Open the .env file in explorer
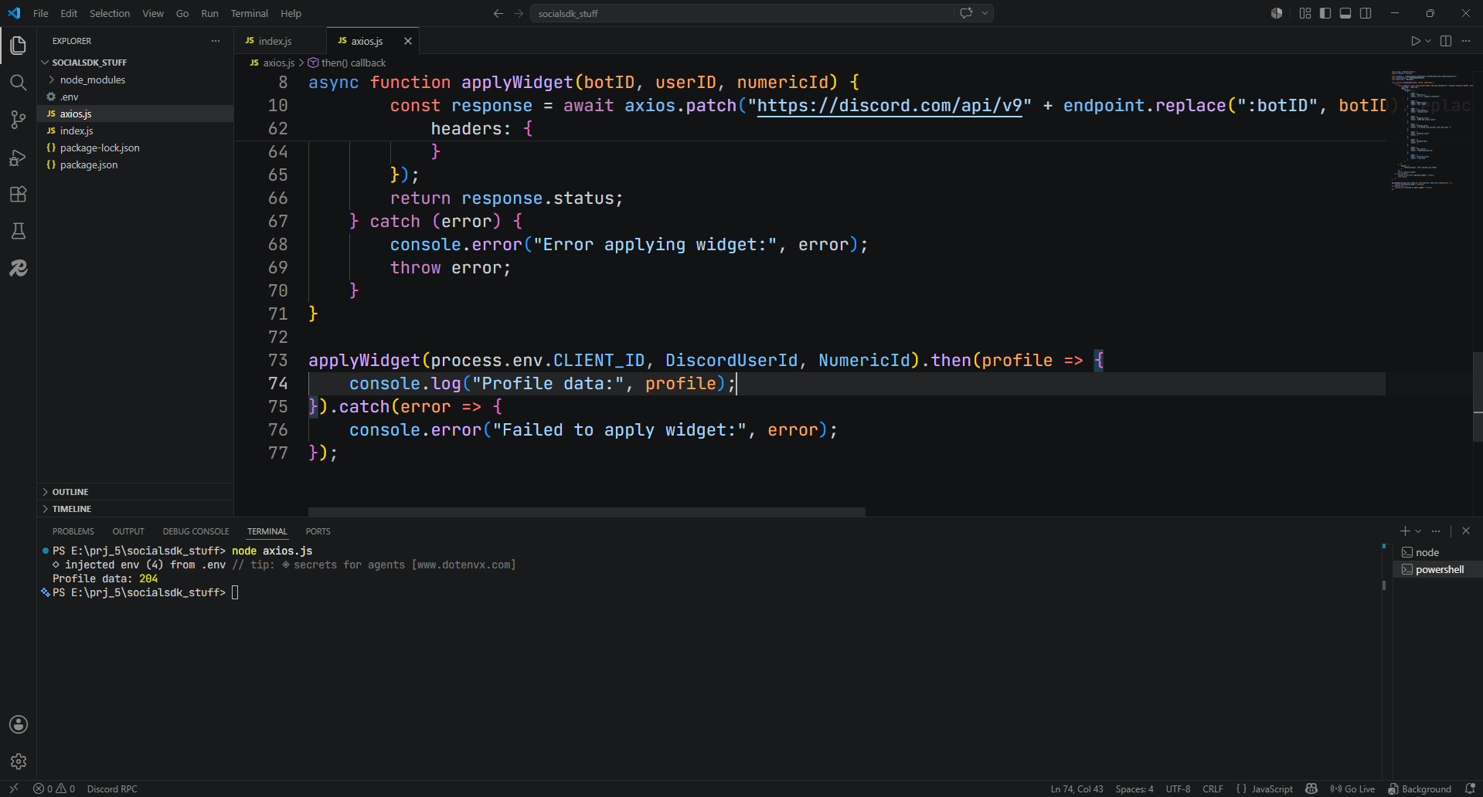 [135, 97]
